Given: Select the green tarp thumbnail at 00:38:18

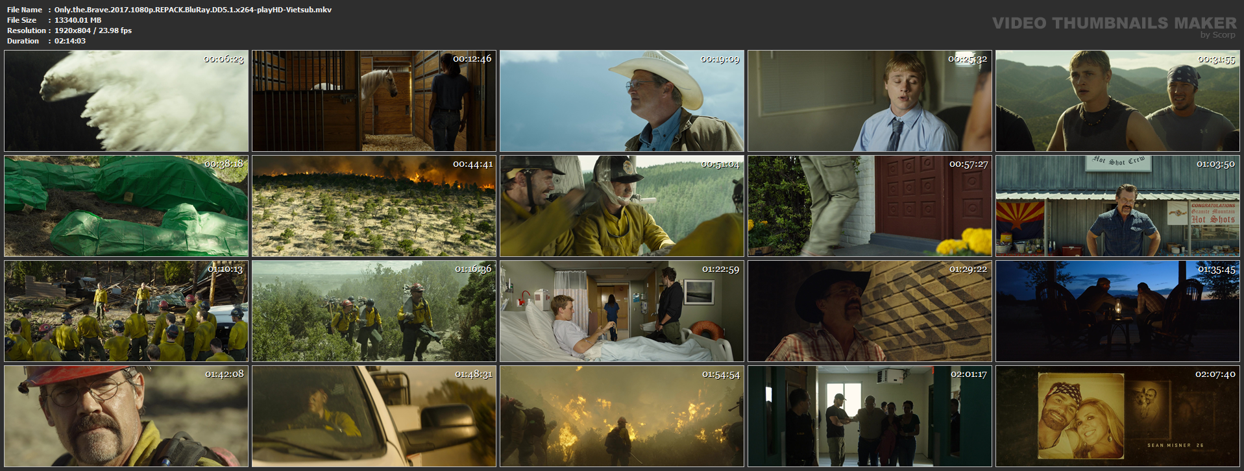Looking at the screenshot, I should coord(126,206).
